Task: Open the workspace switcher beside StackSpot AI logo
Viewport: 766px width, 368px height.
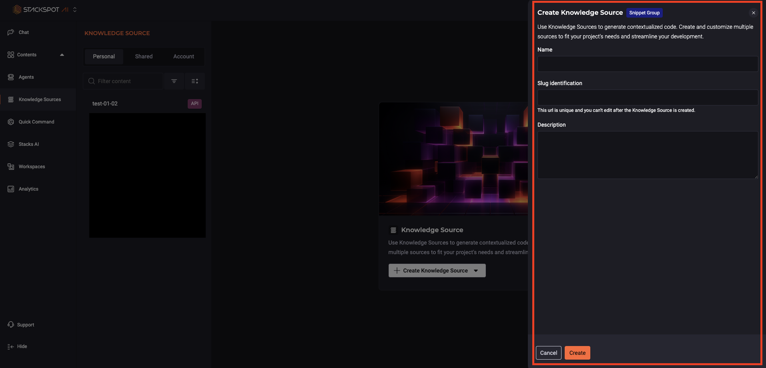Action: coord(75,9)
